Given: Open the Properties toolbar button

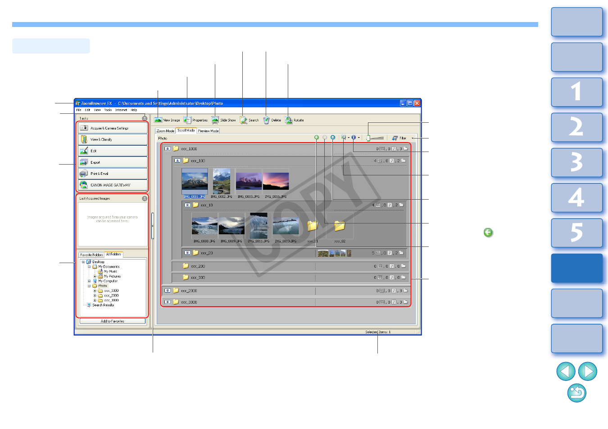Looking at the screenshot, I should coord(195,120).
